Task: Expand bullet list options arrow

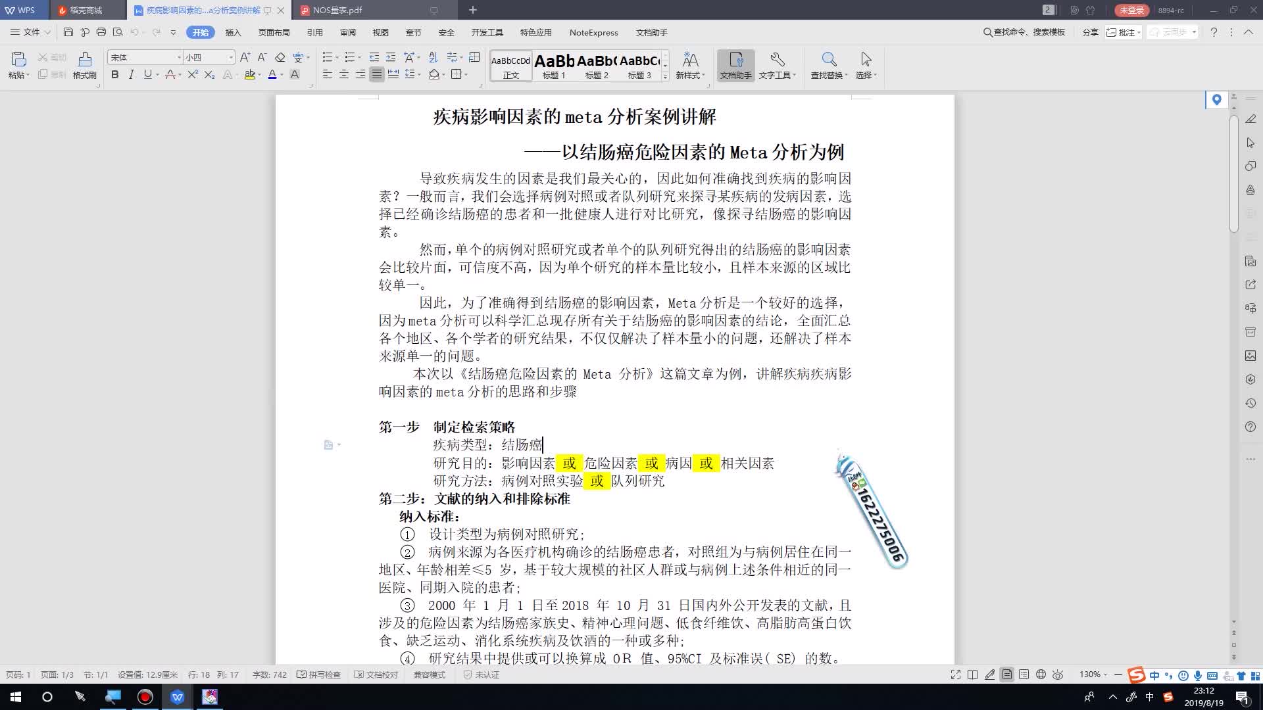Action: (337, 58)
